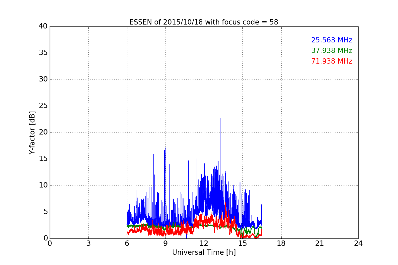Viewport: 398px width, 265px height.
Task: Click the x-axis tick label 9
Action: tap(166, 243)
